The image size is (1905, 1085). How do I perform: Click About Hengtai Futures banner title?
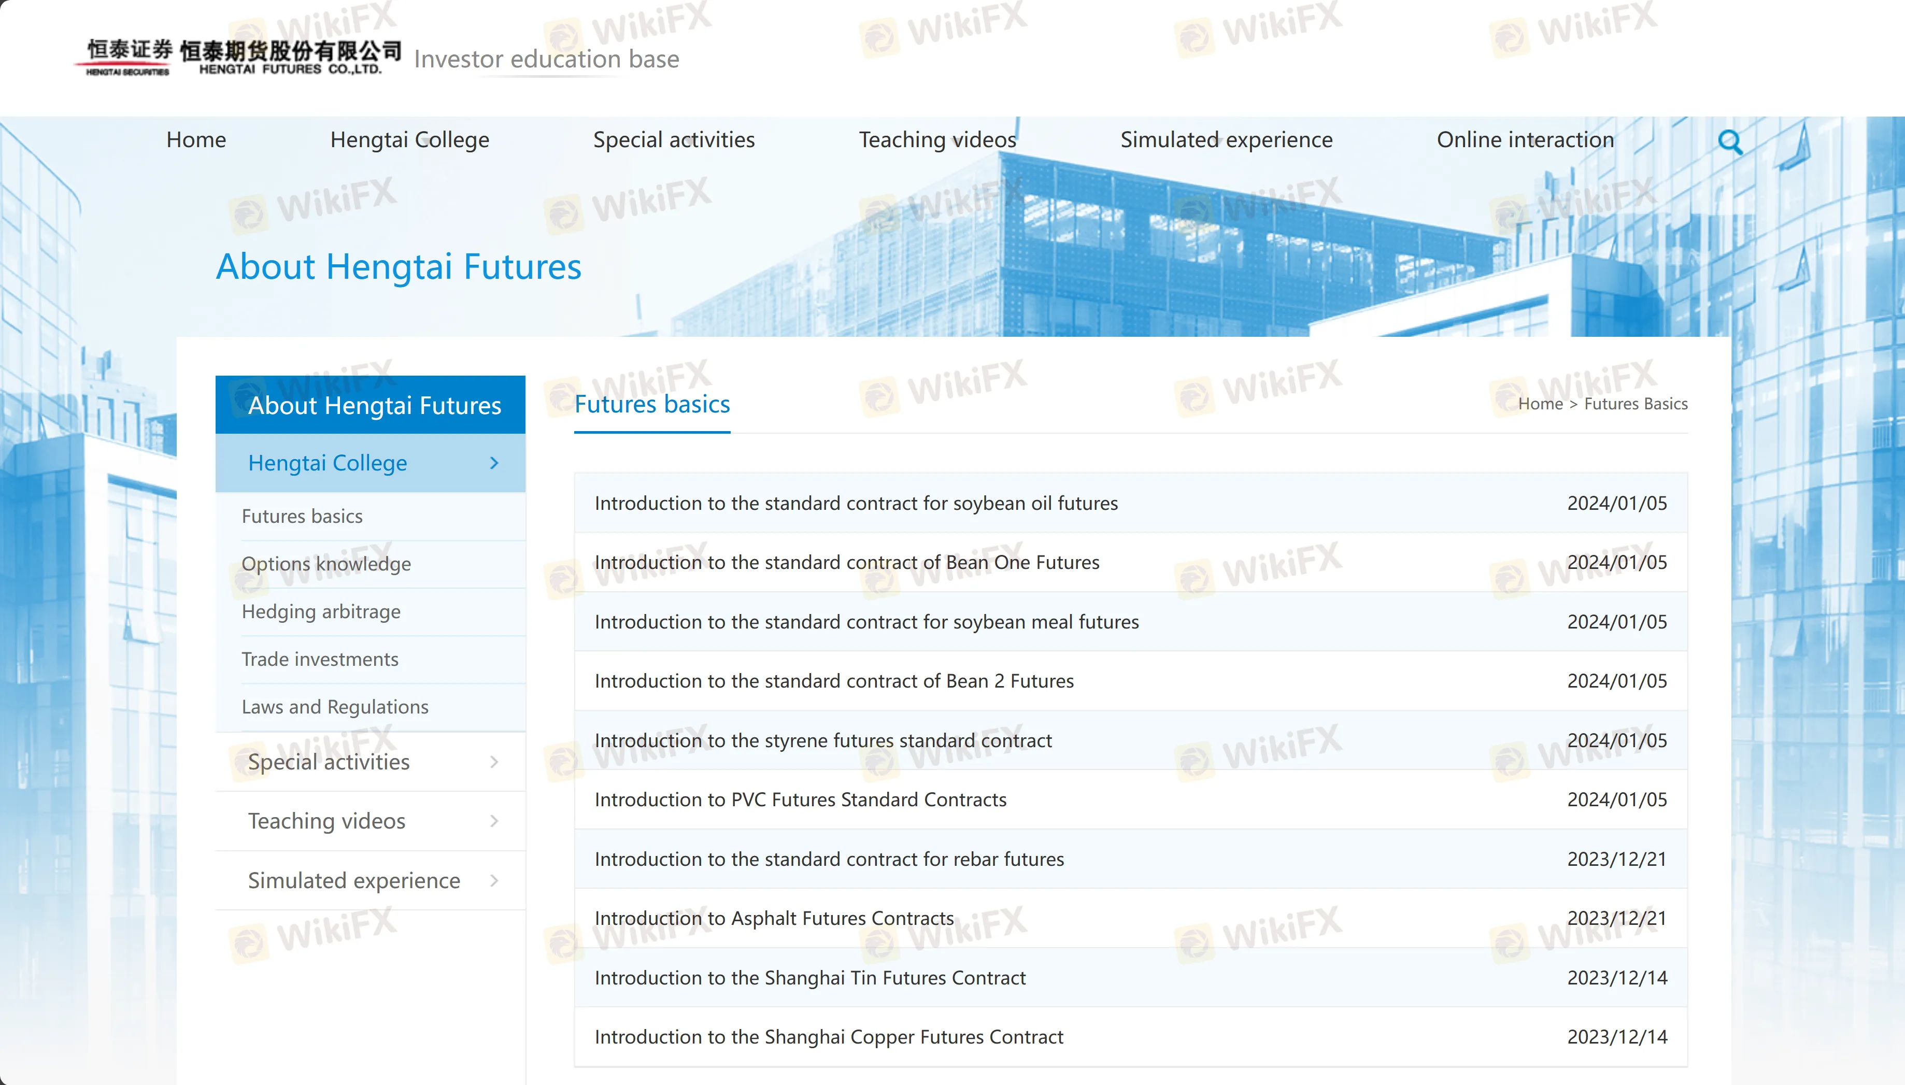tap(399, 267)
